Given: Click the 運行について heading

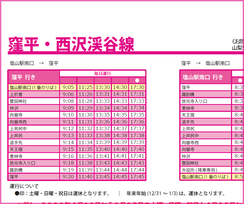Looking at the screenshot, I should [x=24, y=186].
